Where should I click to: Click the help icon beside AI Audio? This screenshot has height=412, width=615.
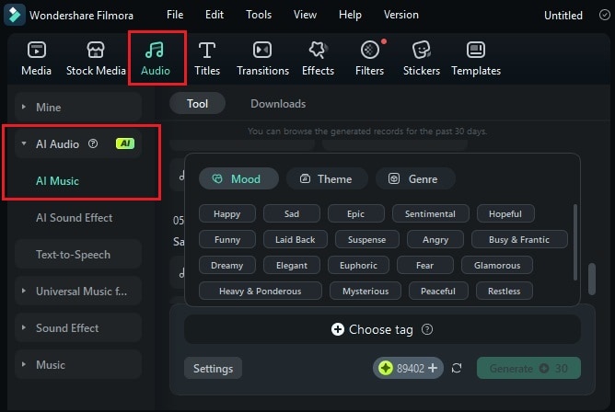93,143
